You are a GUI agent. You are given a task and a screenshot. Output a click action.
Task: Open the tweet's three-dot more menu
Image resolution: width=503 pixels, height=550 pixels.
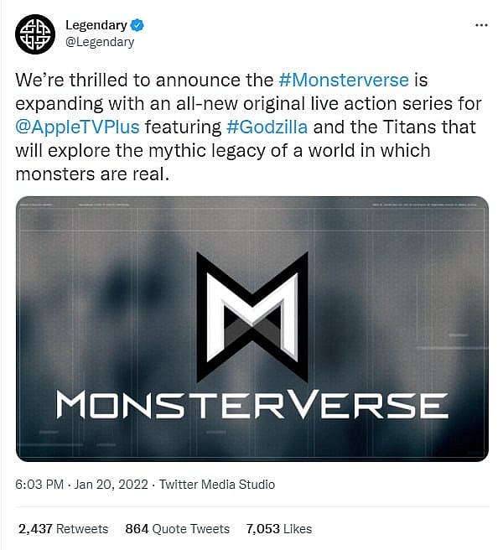(480, 25)
